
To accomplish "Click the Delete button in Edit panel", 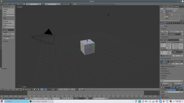I will pyautogui.click(x=9, y=25).
